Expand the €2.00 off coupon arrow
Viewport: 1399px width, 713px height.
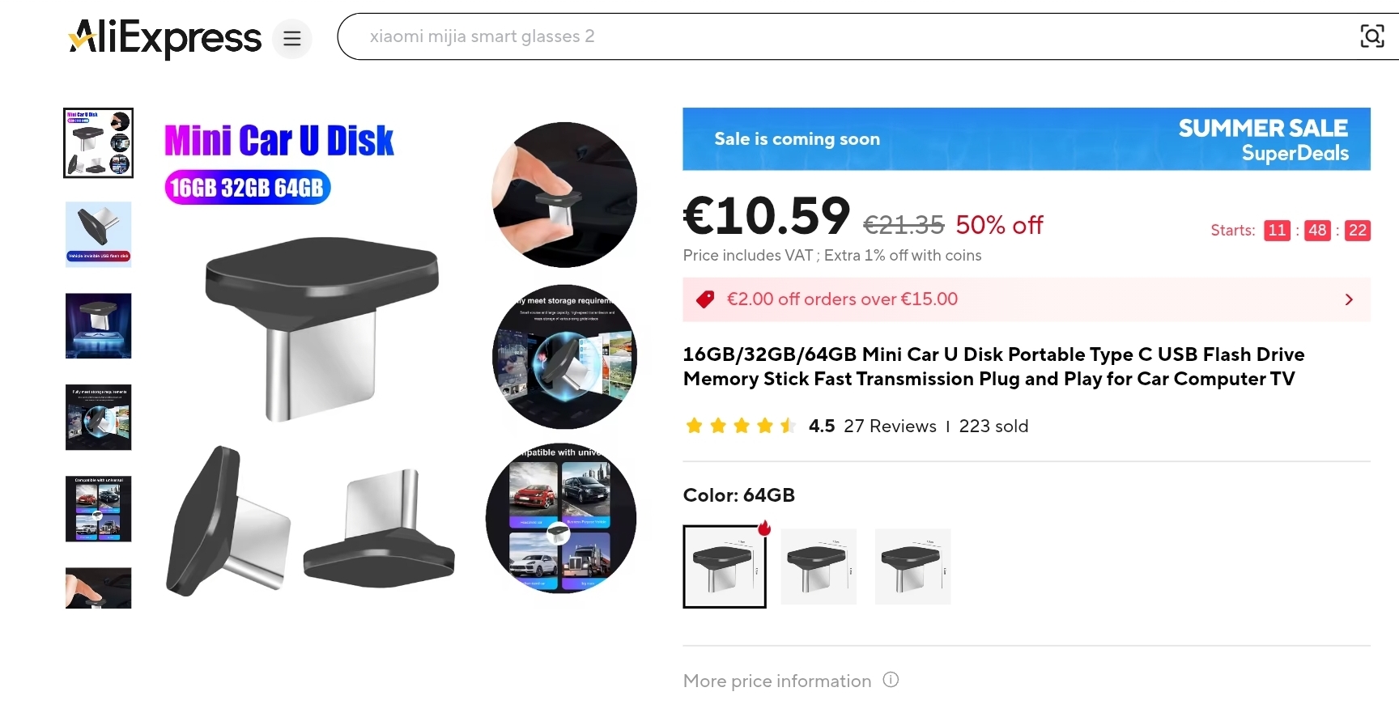[1349, 299]
